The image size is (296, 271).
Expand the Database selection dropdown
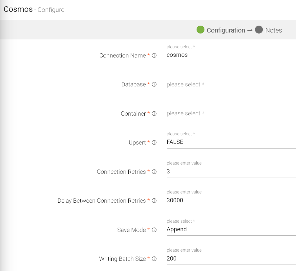coord(231,84)
